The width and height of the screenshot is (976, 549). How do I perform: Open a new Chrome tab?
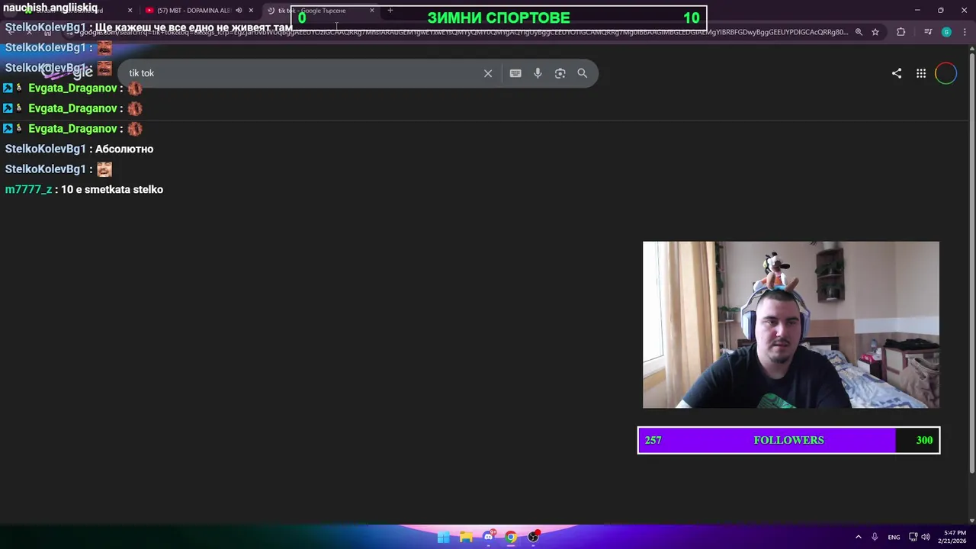390,11
